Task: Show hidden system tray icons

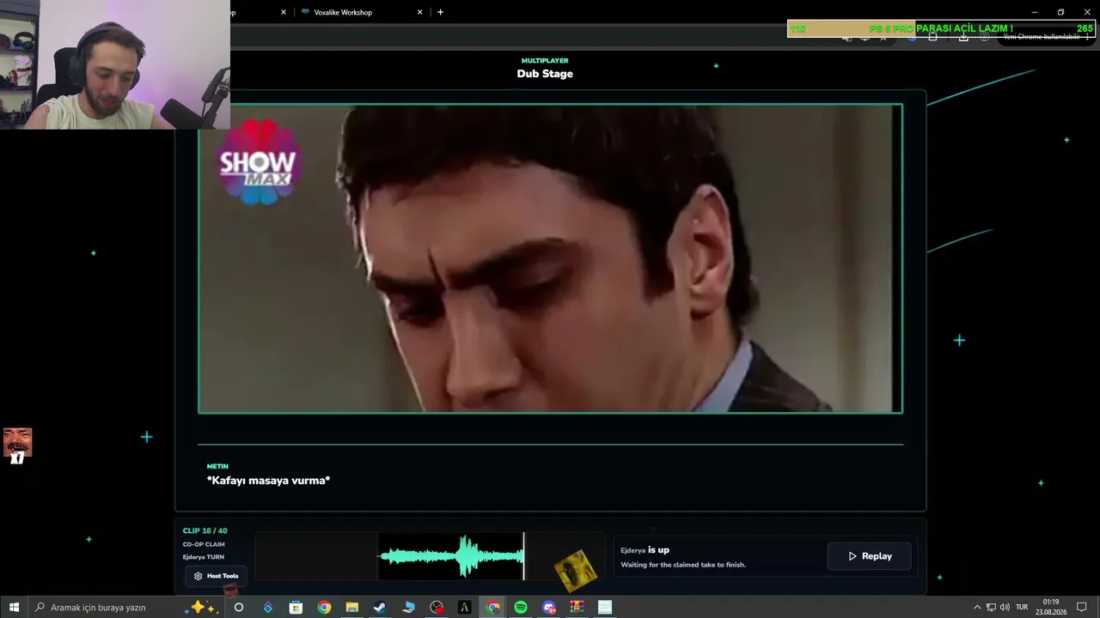Action: click(x=977, y=607)
